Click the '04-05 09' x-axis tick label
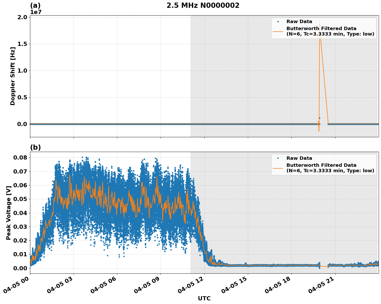Screen dimensions: 381x304 click(148, 285)
